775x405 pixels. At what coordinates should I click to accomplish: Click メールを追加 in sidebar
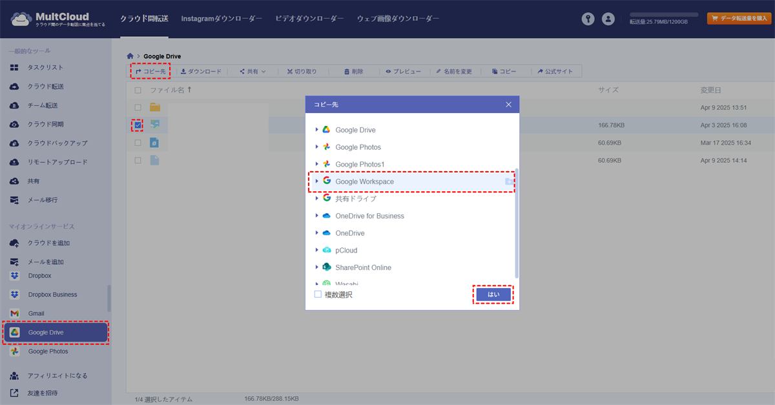click(x=45, y=262)
